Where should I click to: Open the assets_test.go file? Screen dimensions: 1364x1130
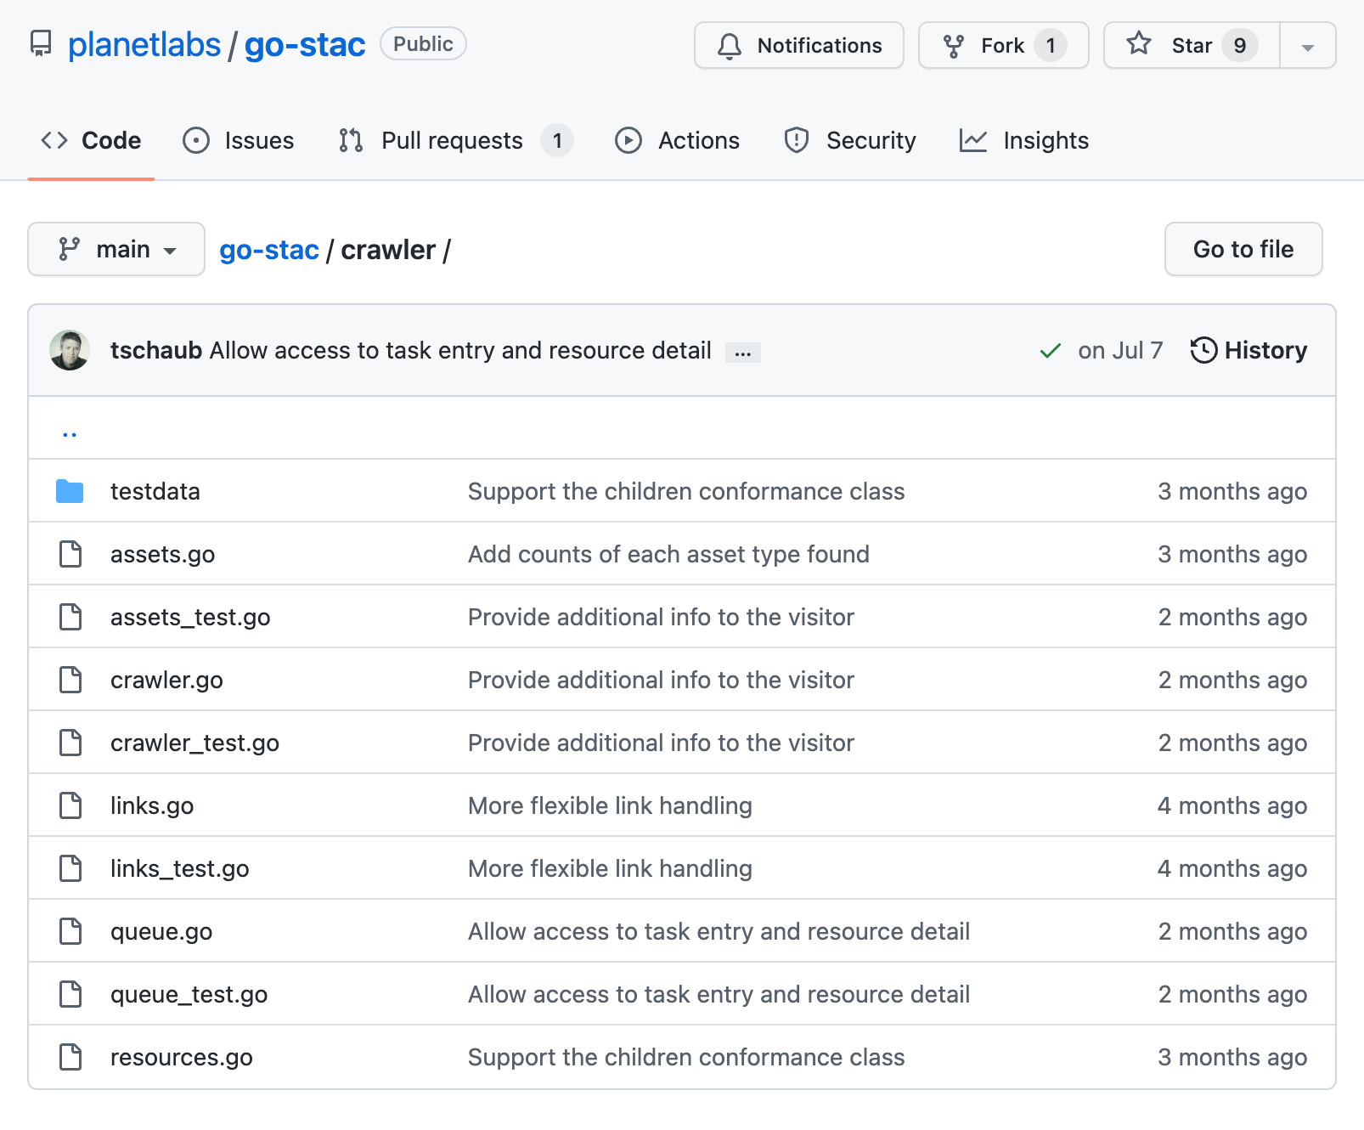coord(190,617)
